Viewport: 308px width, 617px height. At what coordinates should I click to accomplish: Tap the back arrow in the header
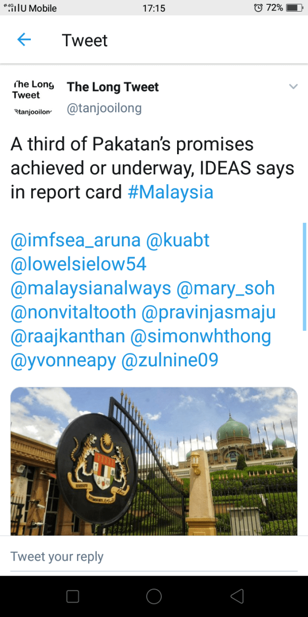point(24,40)
